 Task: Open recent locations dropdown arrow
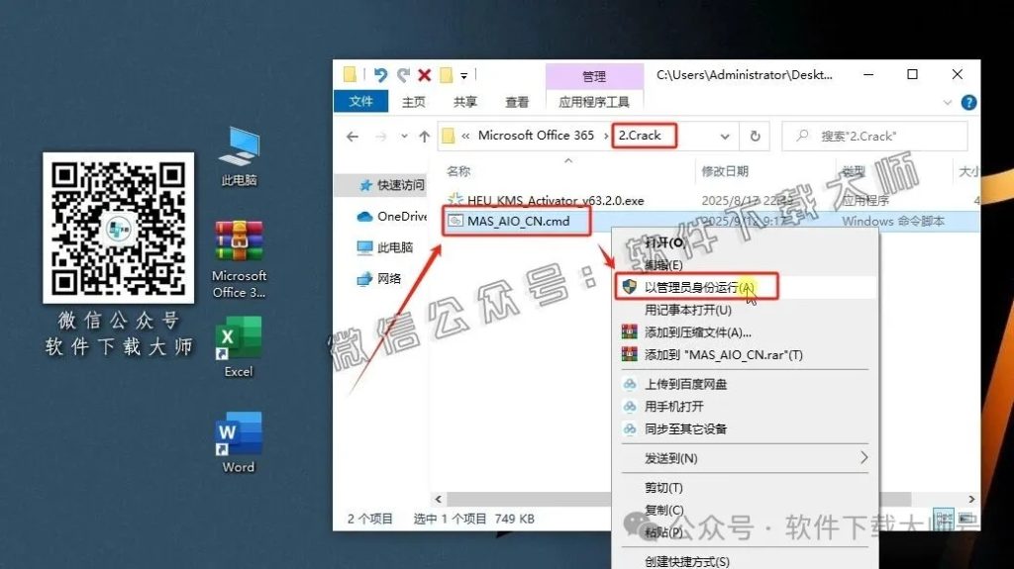(x=404, y=137)
